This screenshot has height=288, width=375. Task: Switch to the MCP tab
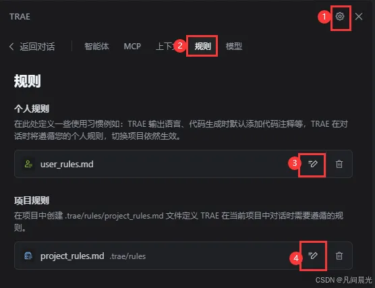click(x=132, y=46)
